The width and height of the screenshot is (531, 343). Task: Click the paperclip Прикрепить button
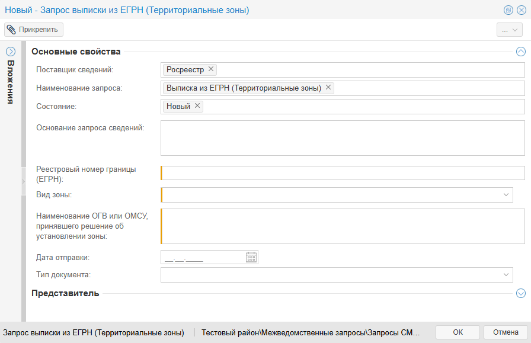click(x=34, y=29)
